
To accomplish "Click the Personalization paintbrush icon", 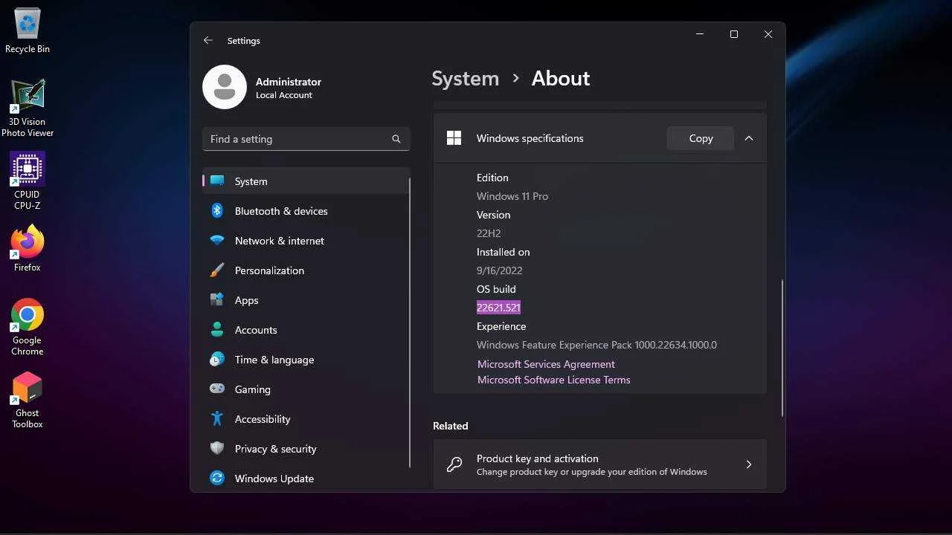I will click(217, 270).
